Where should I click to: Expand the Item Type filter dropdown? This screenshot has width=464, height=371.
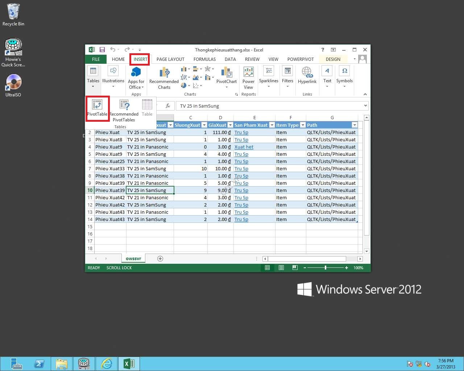tap(303, 125)
